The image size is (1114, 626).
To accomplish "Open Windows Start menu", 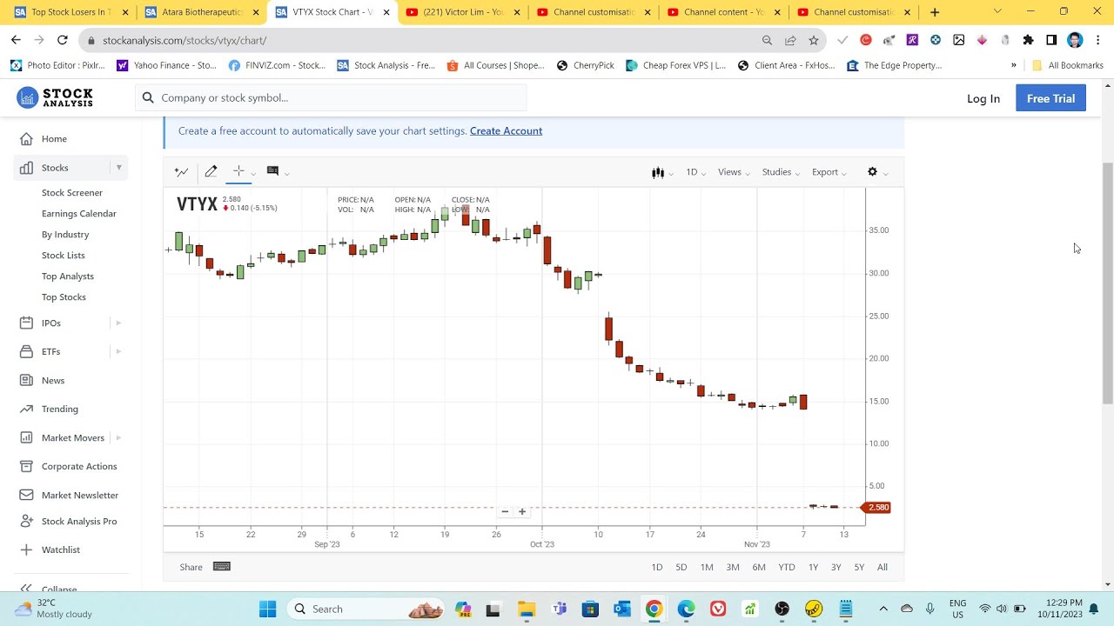I will click(267, 609).
